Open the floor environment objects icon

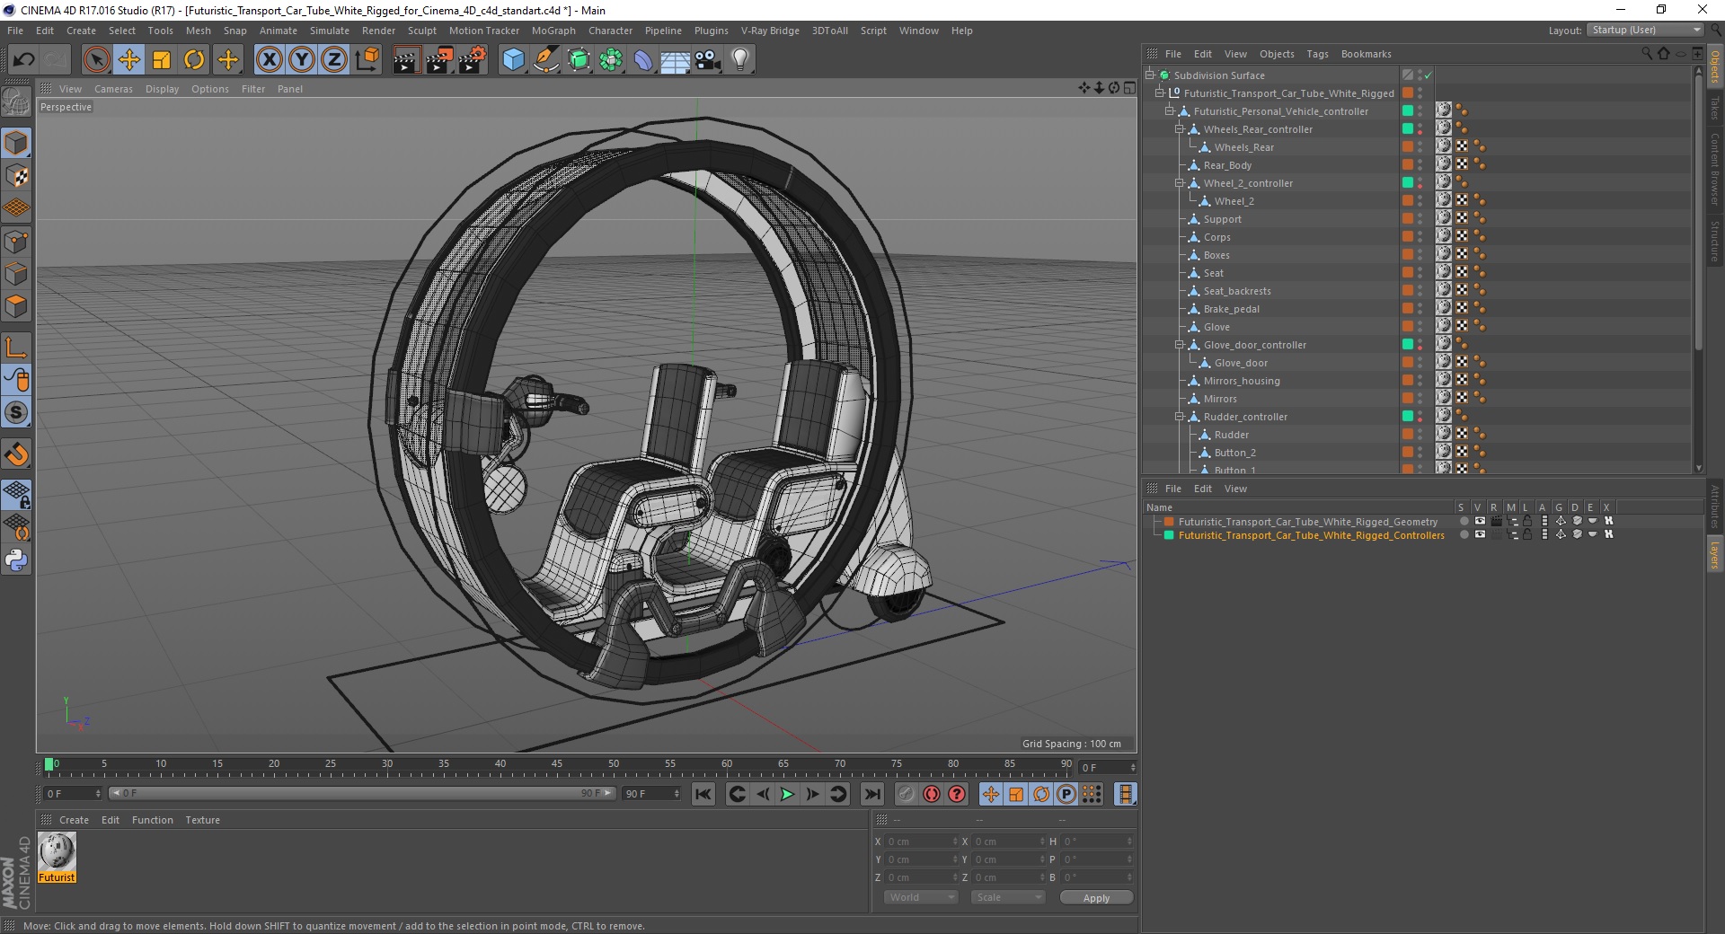coord(676,60)
